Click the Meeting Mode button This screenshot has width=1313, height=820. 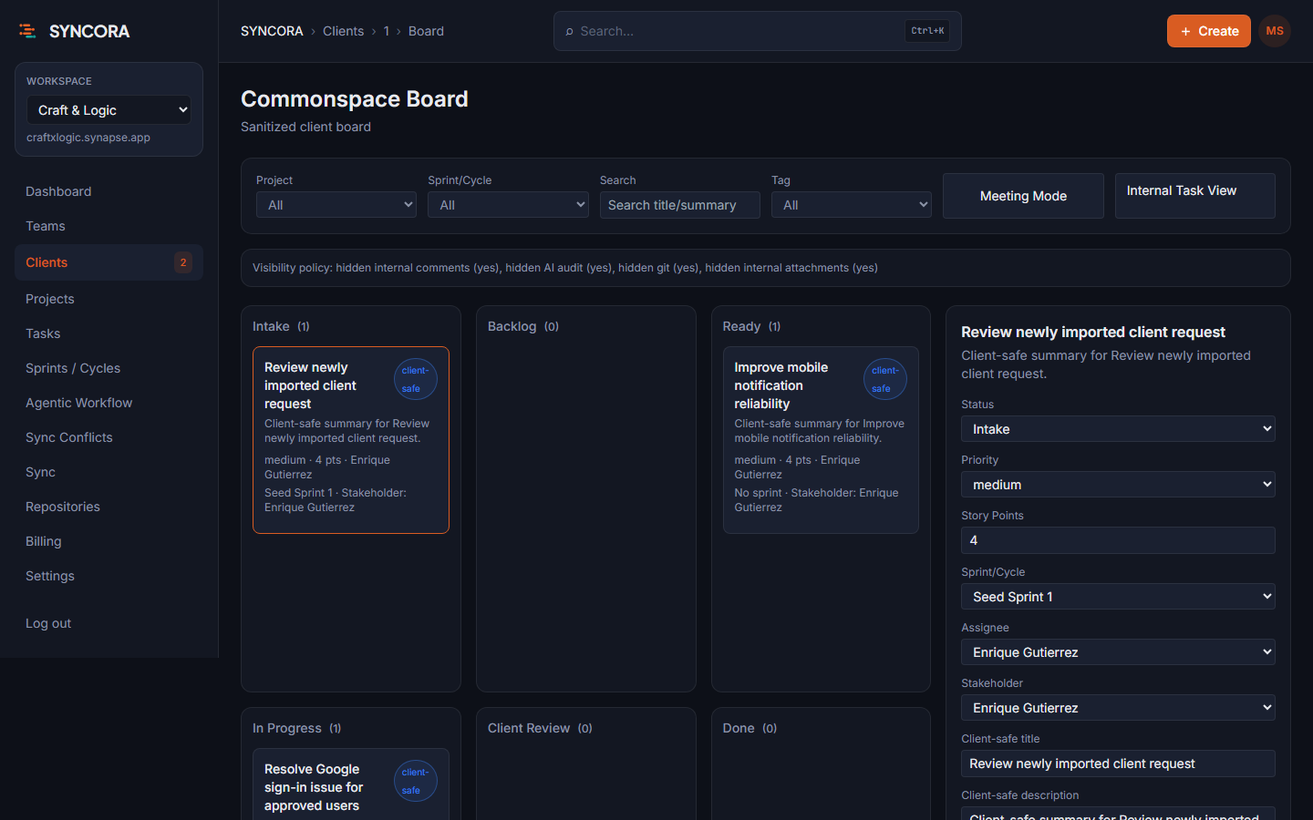(1023, 196)
